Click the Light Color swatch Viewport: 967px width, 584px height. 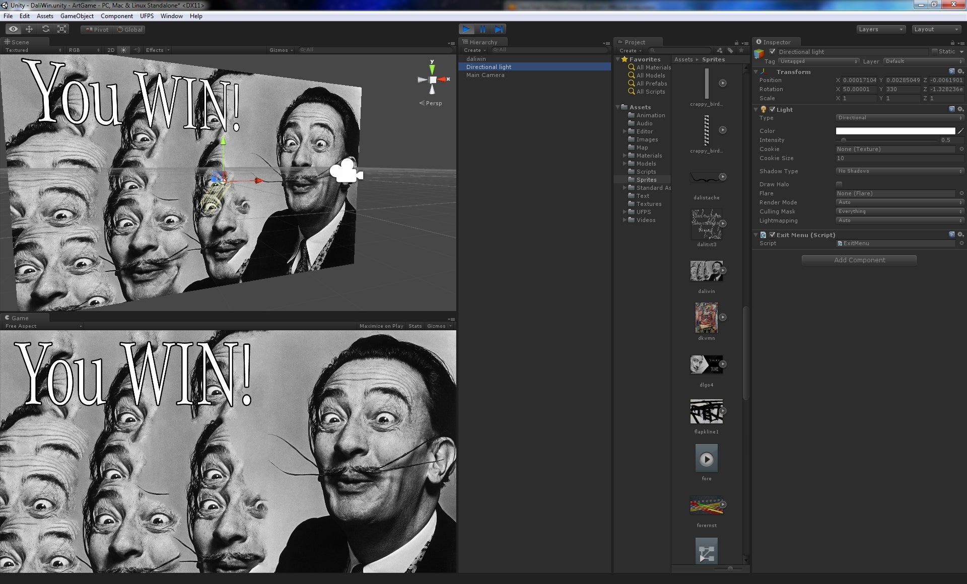coord(895,131)
